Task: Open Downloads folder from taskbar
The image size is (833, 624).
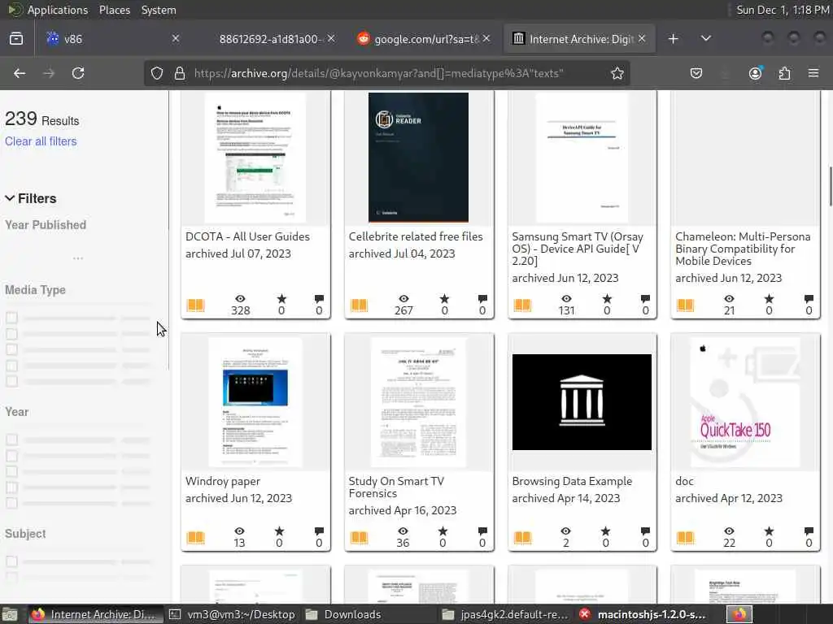Action: 343,614
